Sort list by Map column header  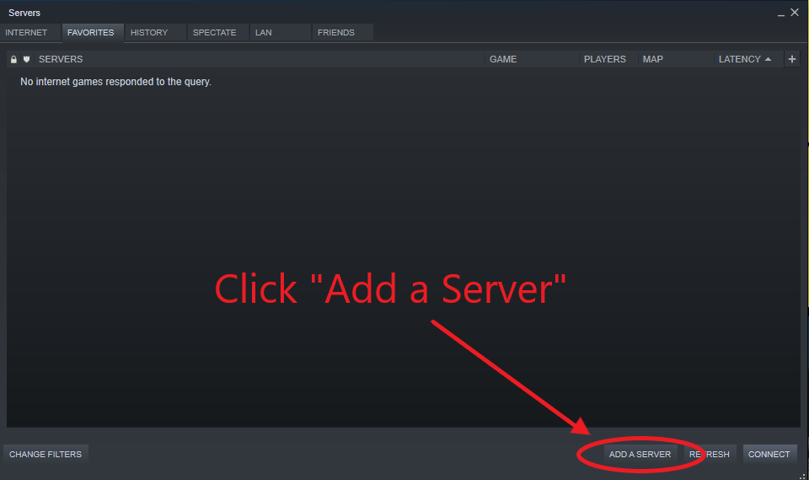[676, 59]
